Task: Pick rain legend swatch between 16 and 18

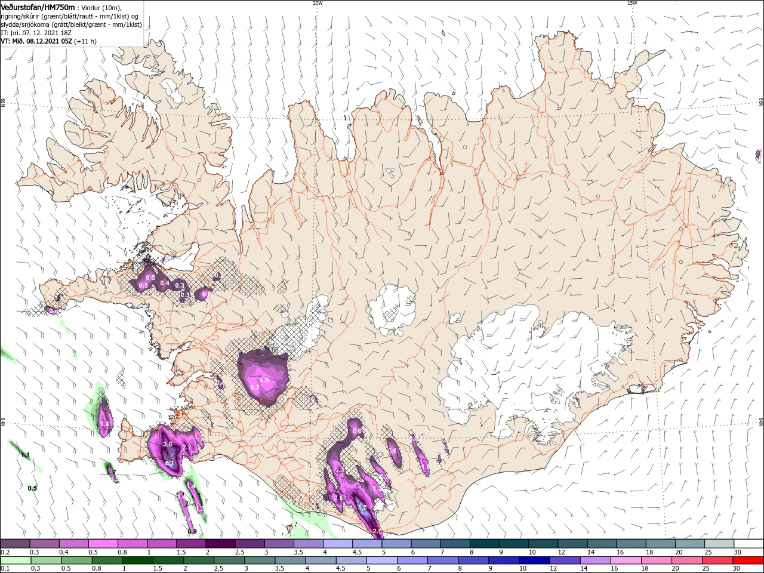Action: coord(627,560)
